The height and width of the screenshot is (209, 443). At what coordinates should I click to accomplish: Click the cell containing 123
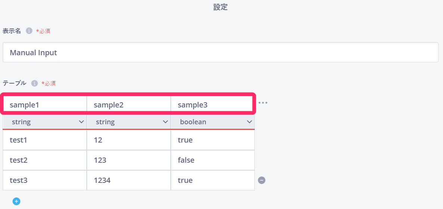click(x=128, y=160)
